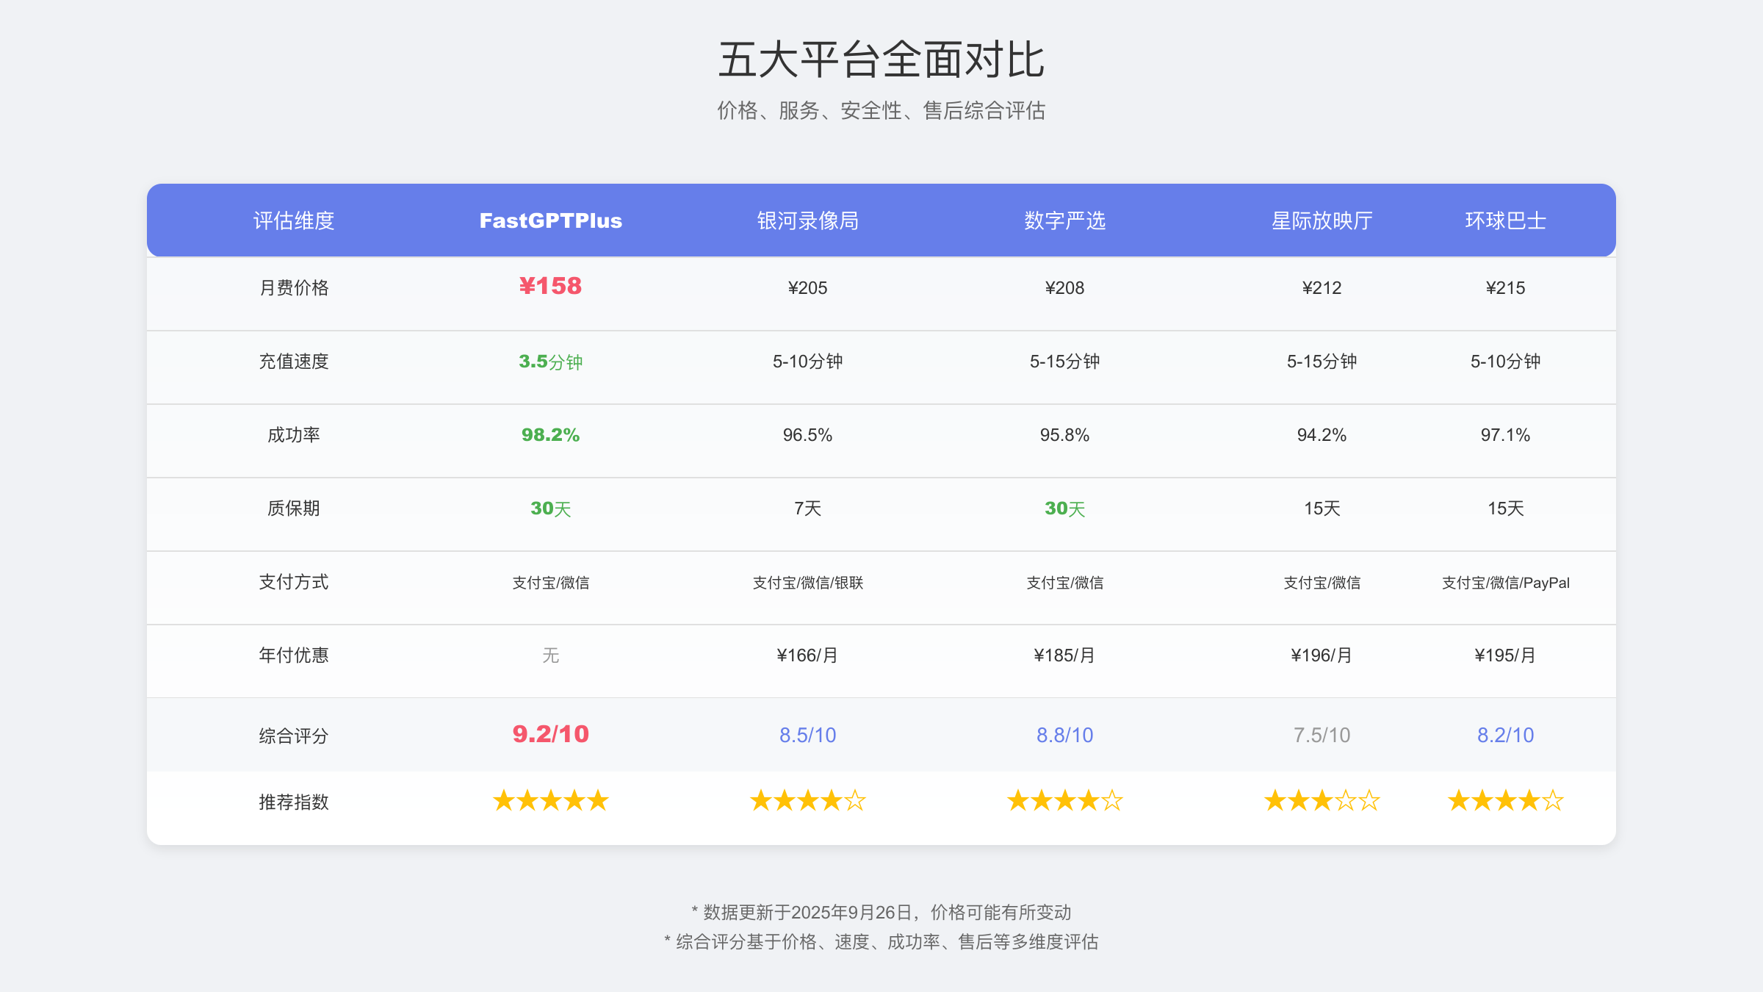Screen dimensions: 1763x992
Task: Select the gray 7.5/10 score
Action: click(1322, 735)
